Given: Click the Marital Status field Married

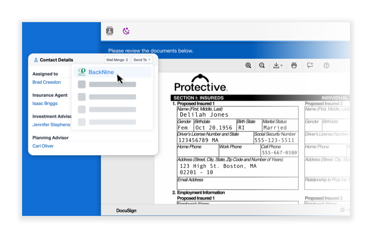Looking at the screenshot, I should (280, 125).
